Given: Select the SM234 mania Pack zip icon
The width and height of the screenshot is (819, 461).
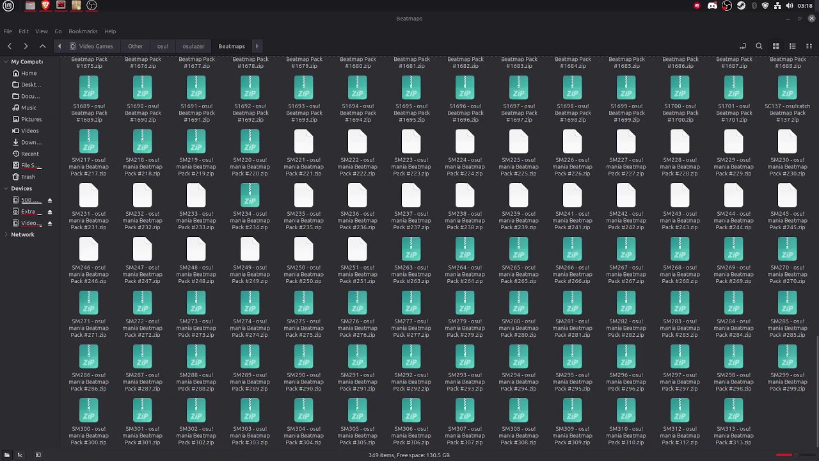Looking at the screenshot, I should 250,195.
